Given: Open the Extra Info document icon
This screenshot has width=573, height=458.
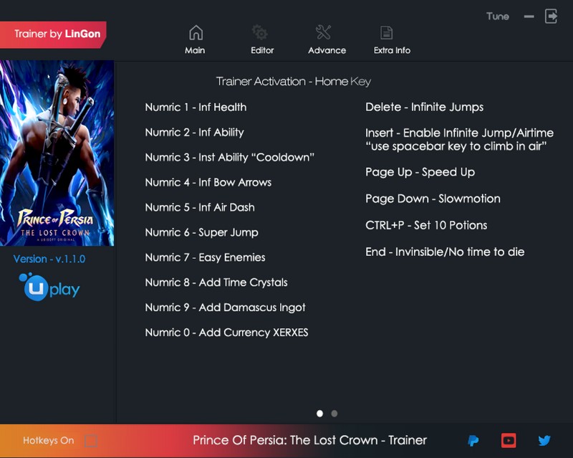Looking at the screenshot, I should 386,32.
